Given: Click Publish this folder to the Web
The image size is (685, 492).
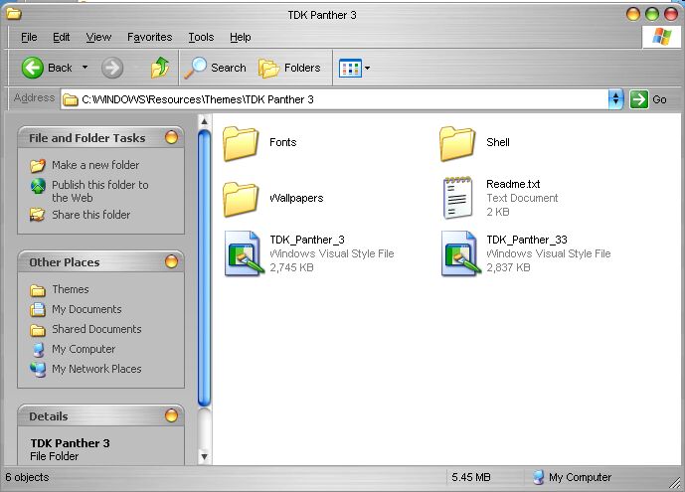Looking at the screenshot, I should [x=100, y=191].
